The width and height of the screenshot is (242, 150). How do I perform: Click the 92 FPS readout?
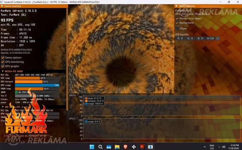click(7, 20)
